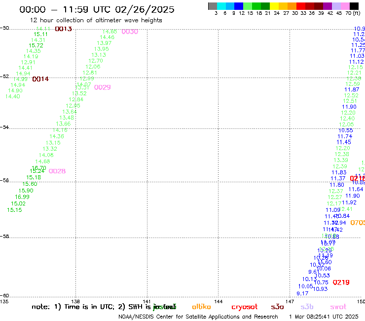Select the purple color scale swatch
Image resolution: width=365 pixels, height=321 pixels.
[x=328, y=6]
